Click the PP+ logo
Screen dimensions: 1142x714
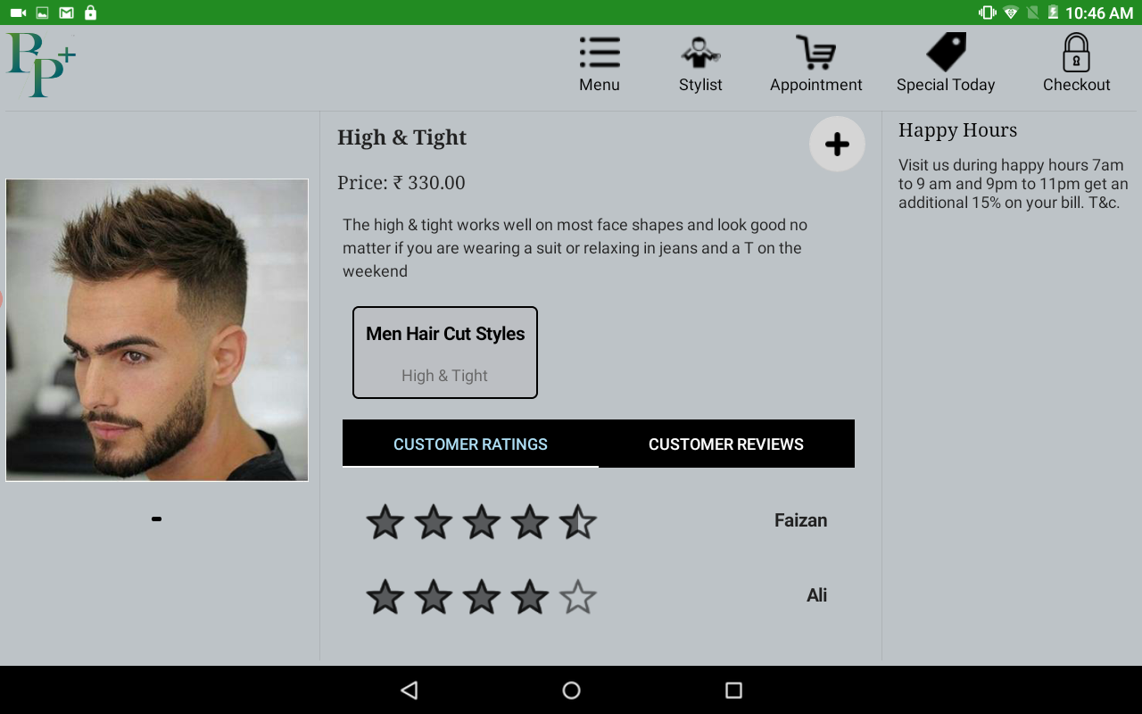[x=41, y=64]
